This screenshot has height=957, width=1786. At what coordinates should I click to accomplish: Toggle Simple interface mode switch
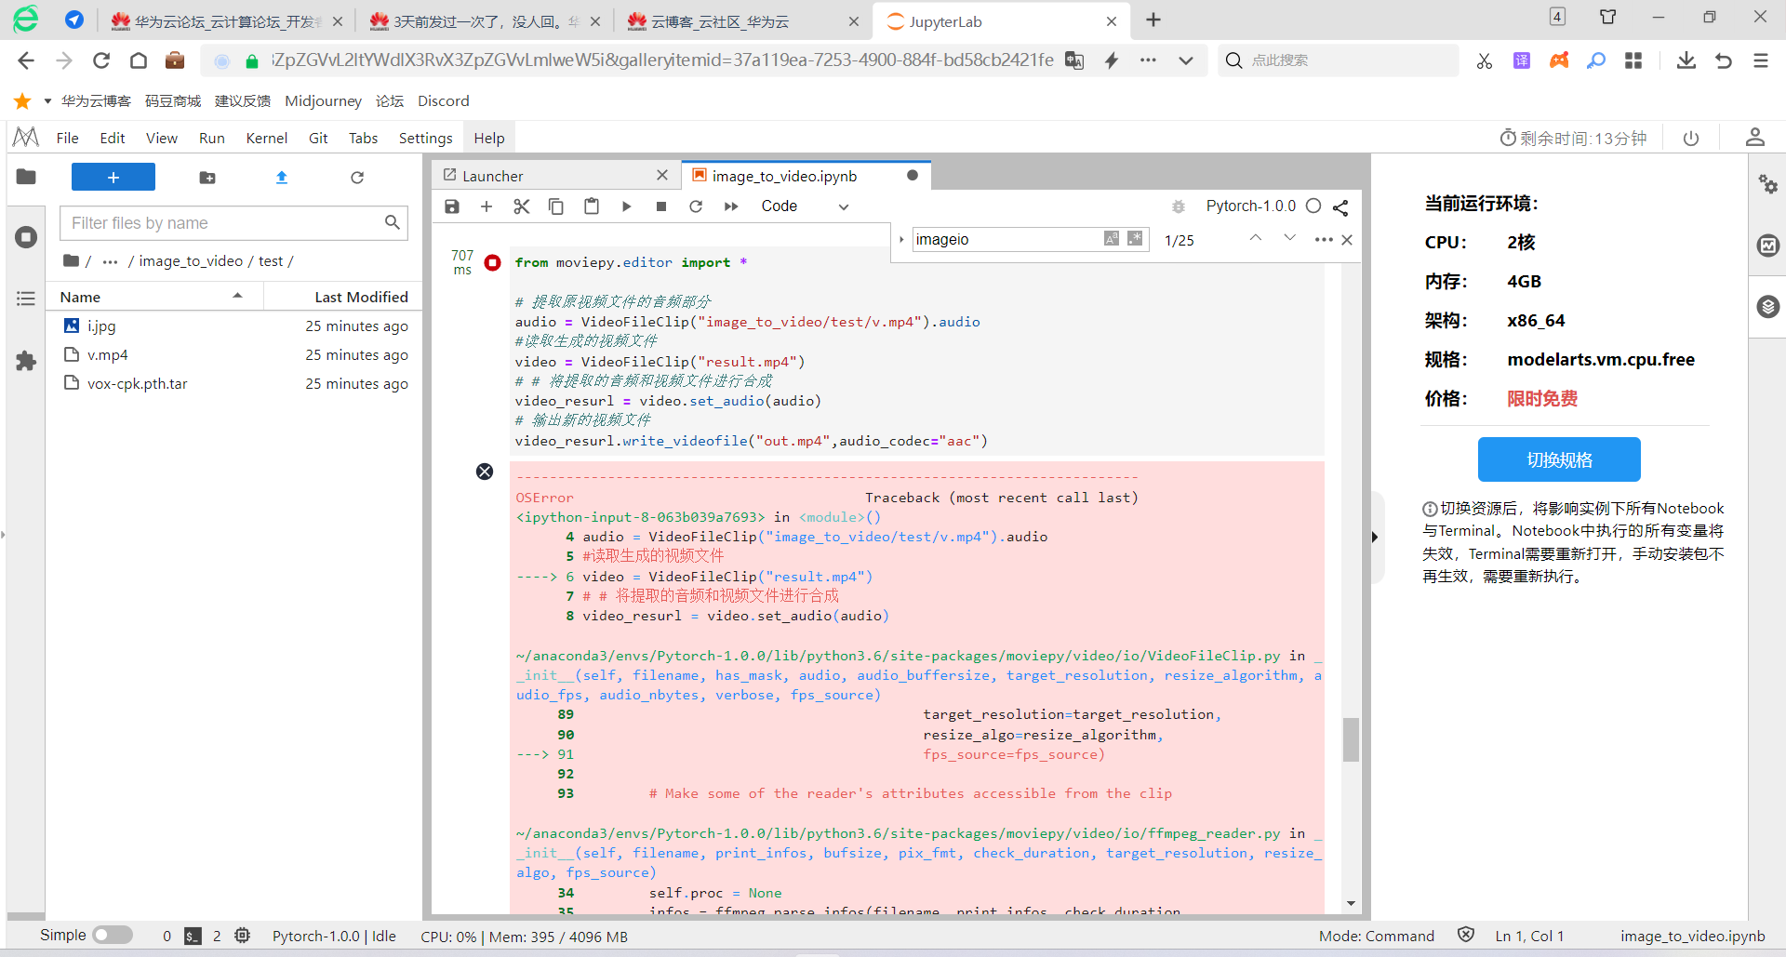tap(113, 935)
